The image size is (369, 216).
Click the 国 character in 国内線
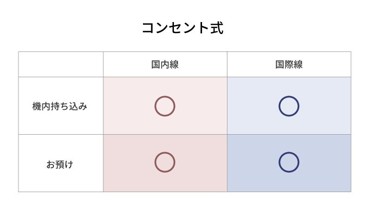coord(156,64)
